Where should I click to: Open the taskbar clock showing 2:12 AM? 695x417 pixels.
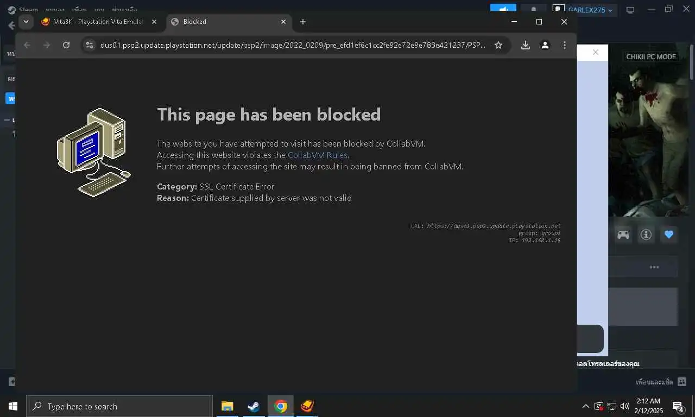649,406
